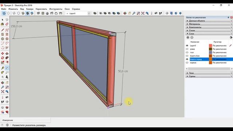
Task: Switch to Top view in top toolbar
Action: pos(43,13)
